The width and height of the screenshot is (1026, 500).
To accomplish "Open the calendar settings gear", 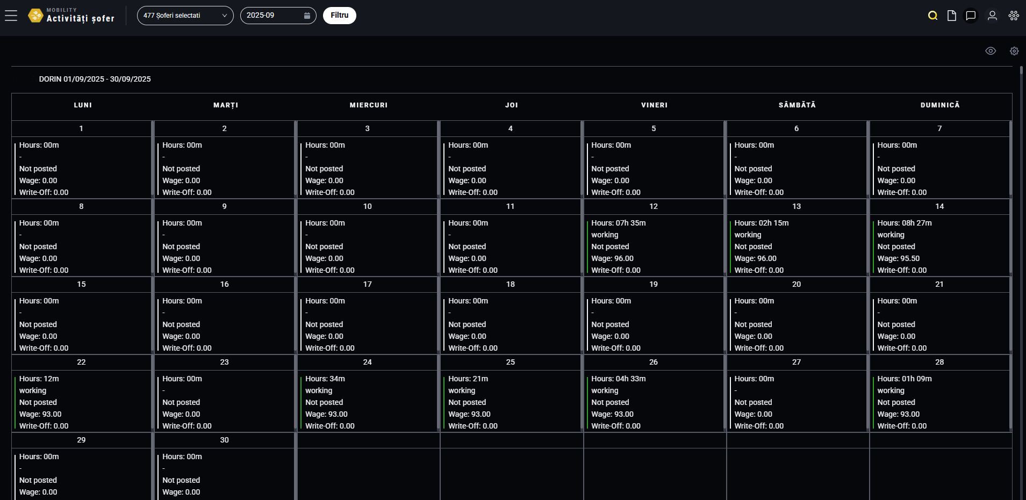I will point(1014,50).
